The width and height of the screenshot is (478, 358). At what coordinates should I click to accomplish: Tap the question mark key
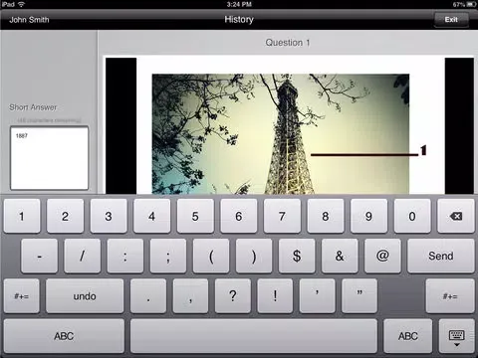point(233,296)
